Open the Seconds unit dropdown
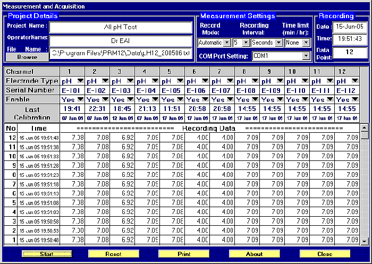This screenshot has height=264, width=372. (x=279, y=42)
